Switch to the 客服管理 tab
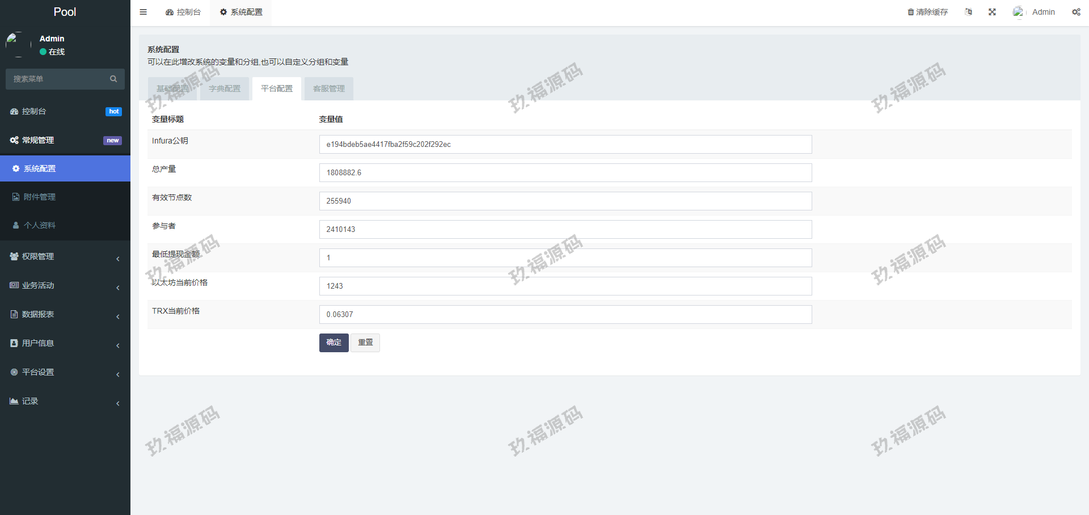 329,88
